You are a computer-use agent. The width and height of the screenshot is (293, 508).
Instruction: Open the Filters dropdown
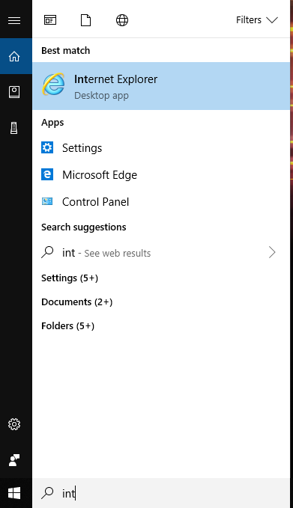pos(257,20)
